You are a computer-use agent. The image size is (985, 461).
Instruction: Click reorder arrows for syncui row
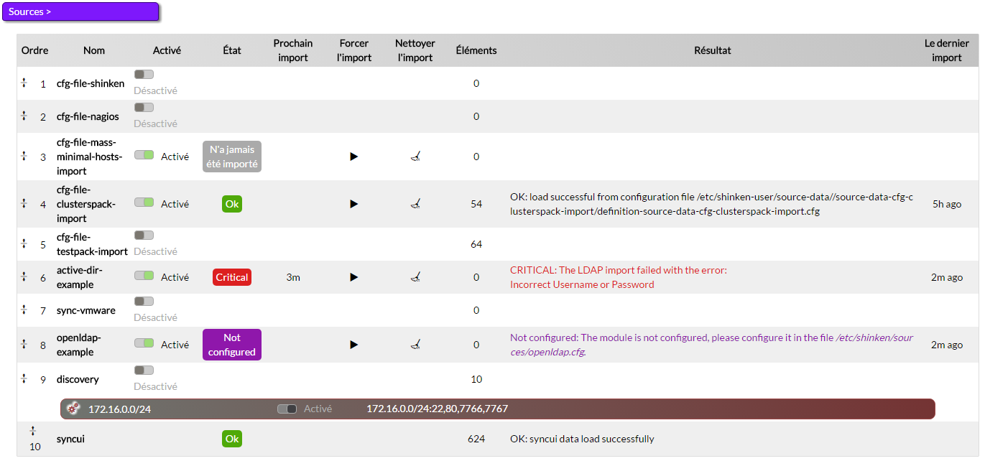coord(32,432)
